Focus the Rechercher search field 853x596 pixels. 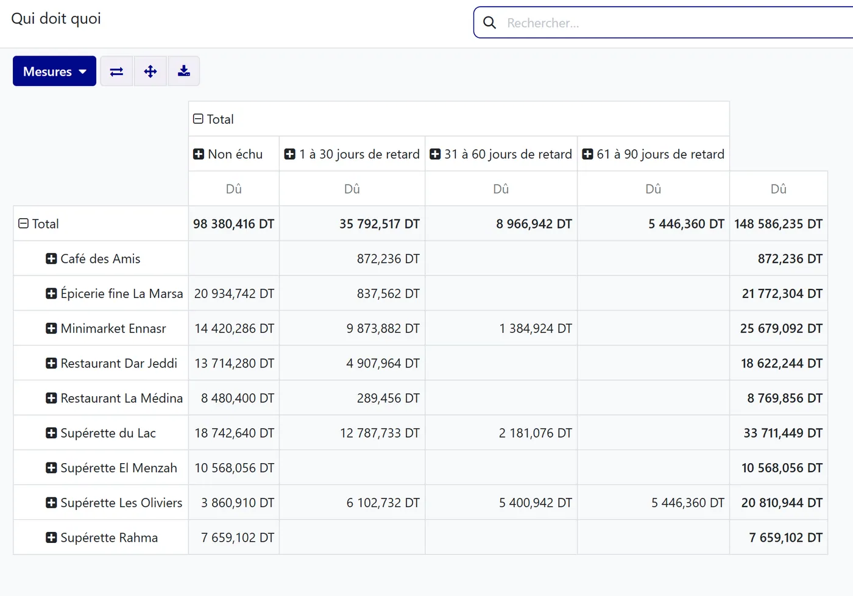coord(676,23)
